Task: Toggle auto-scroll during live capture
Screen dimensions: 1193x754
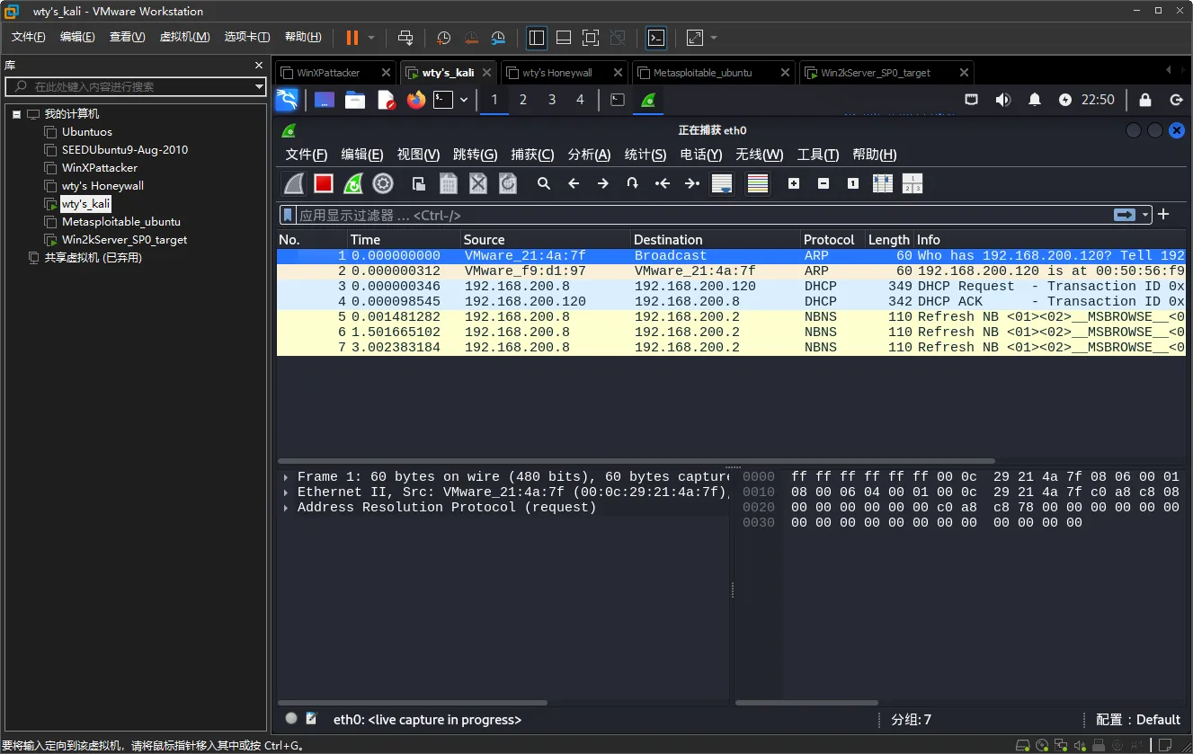Action: (x=722, y=183)
